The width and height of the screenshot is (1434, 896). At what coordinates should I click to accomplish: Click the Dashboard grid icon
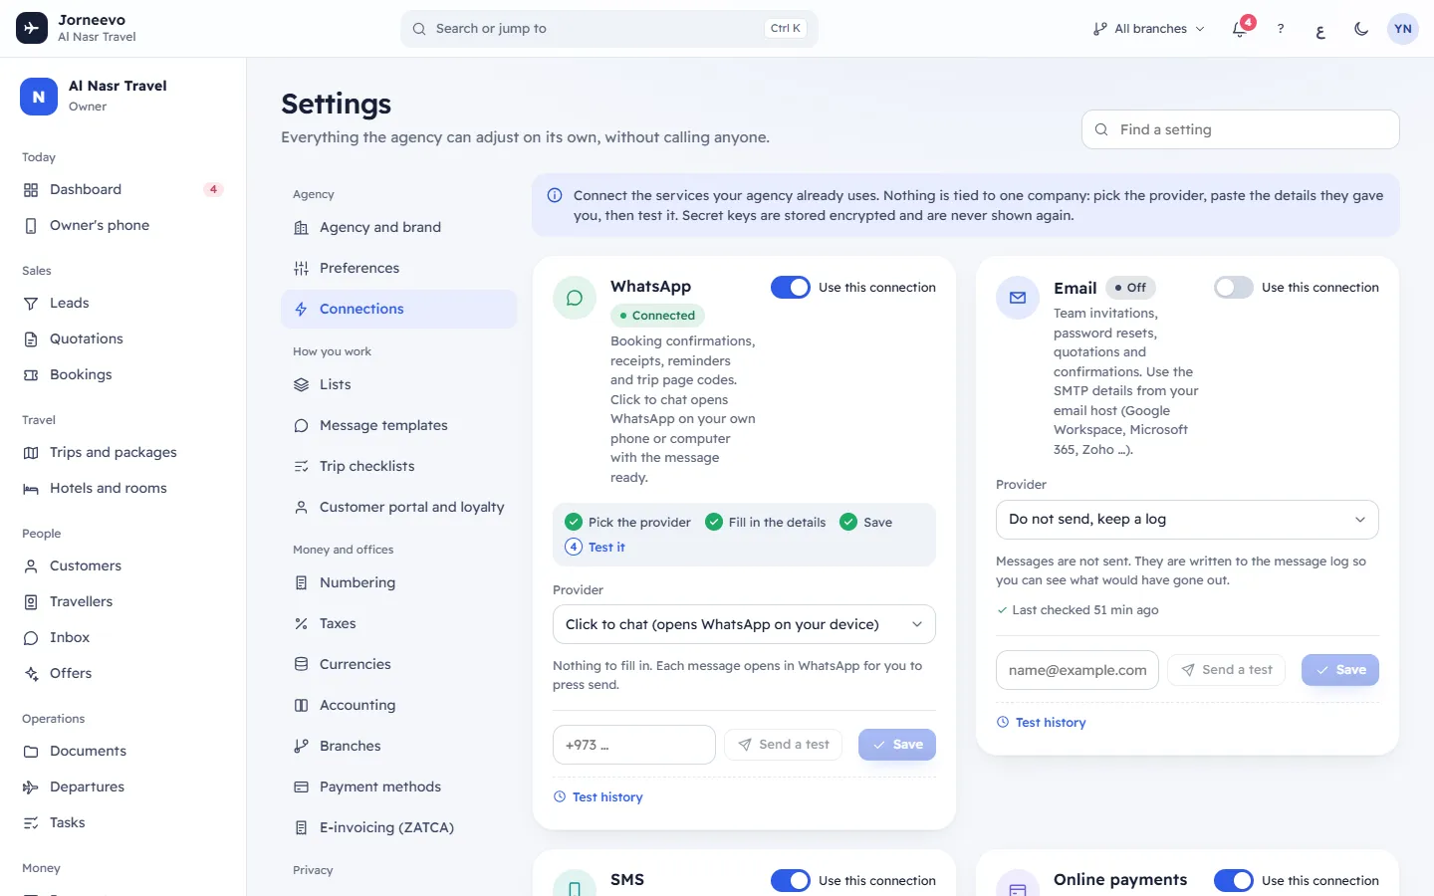(31, 190)
